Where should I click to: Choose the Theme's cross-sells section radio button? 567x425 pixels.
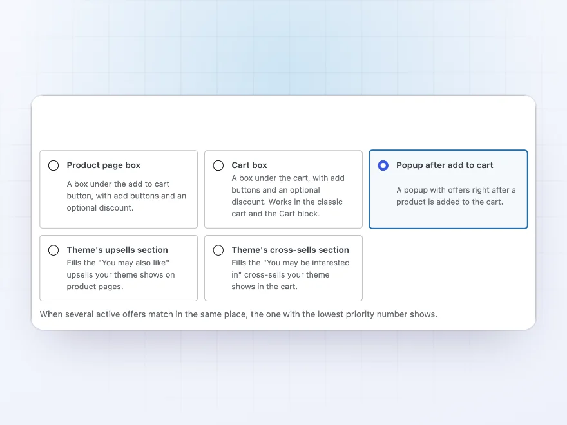[x=218, y=250]
